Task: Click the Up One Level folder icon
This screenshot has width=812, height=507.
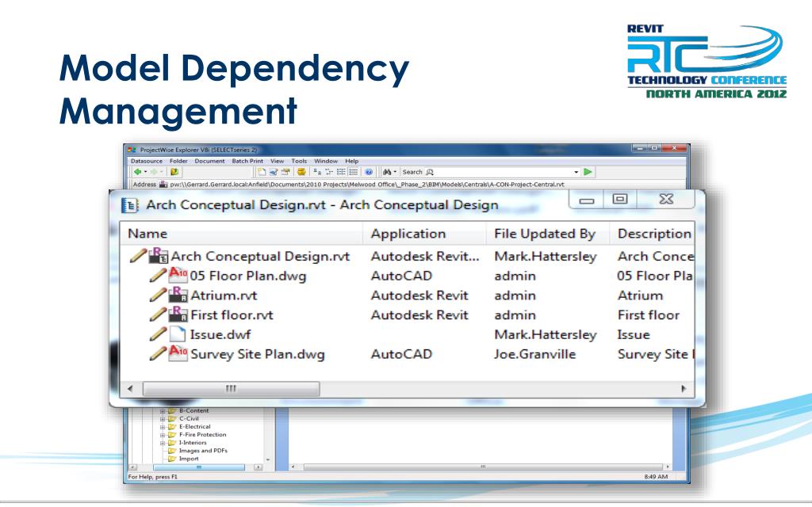Action: click(174, 172)
